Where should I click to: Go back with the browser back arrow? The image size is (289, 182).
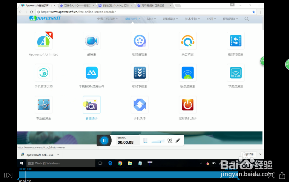(x=20, y=12)
